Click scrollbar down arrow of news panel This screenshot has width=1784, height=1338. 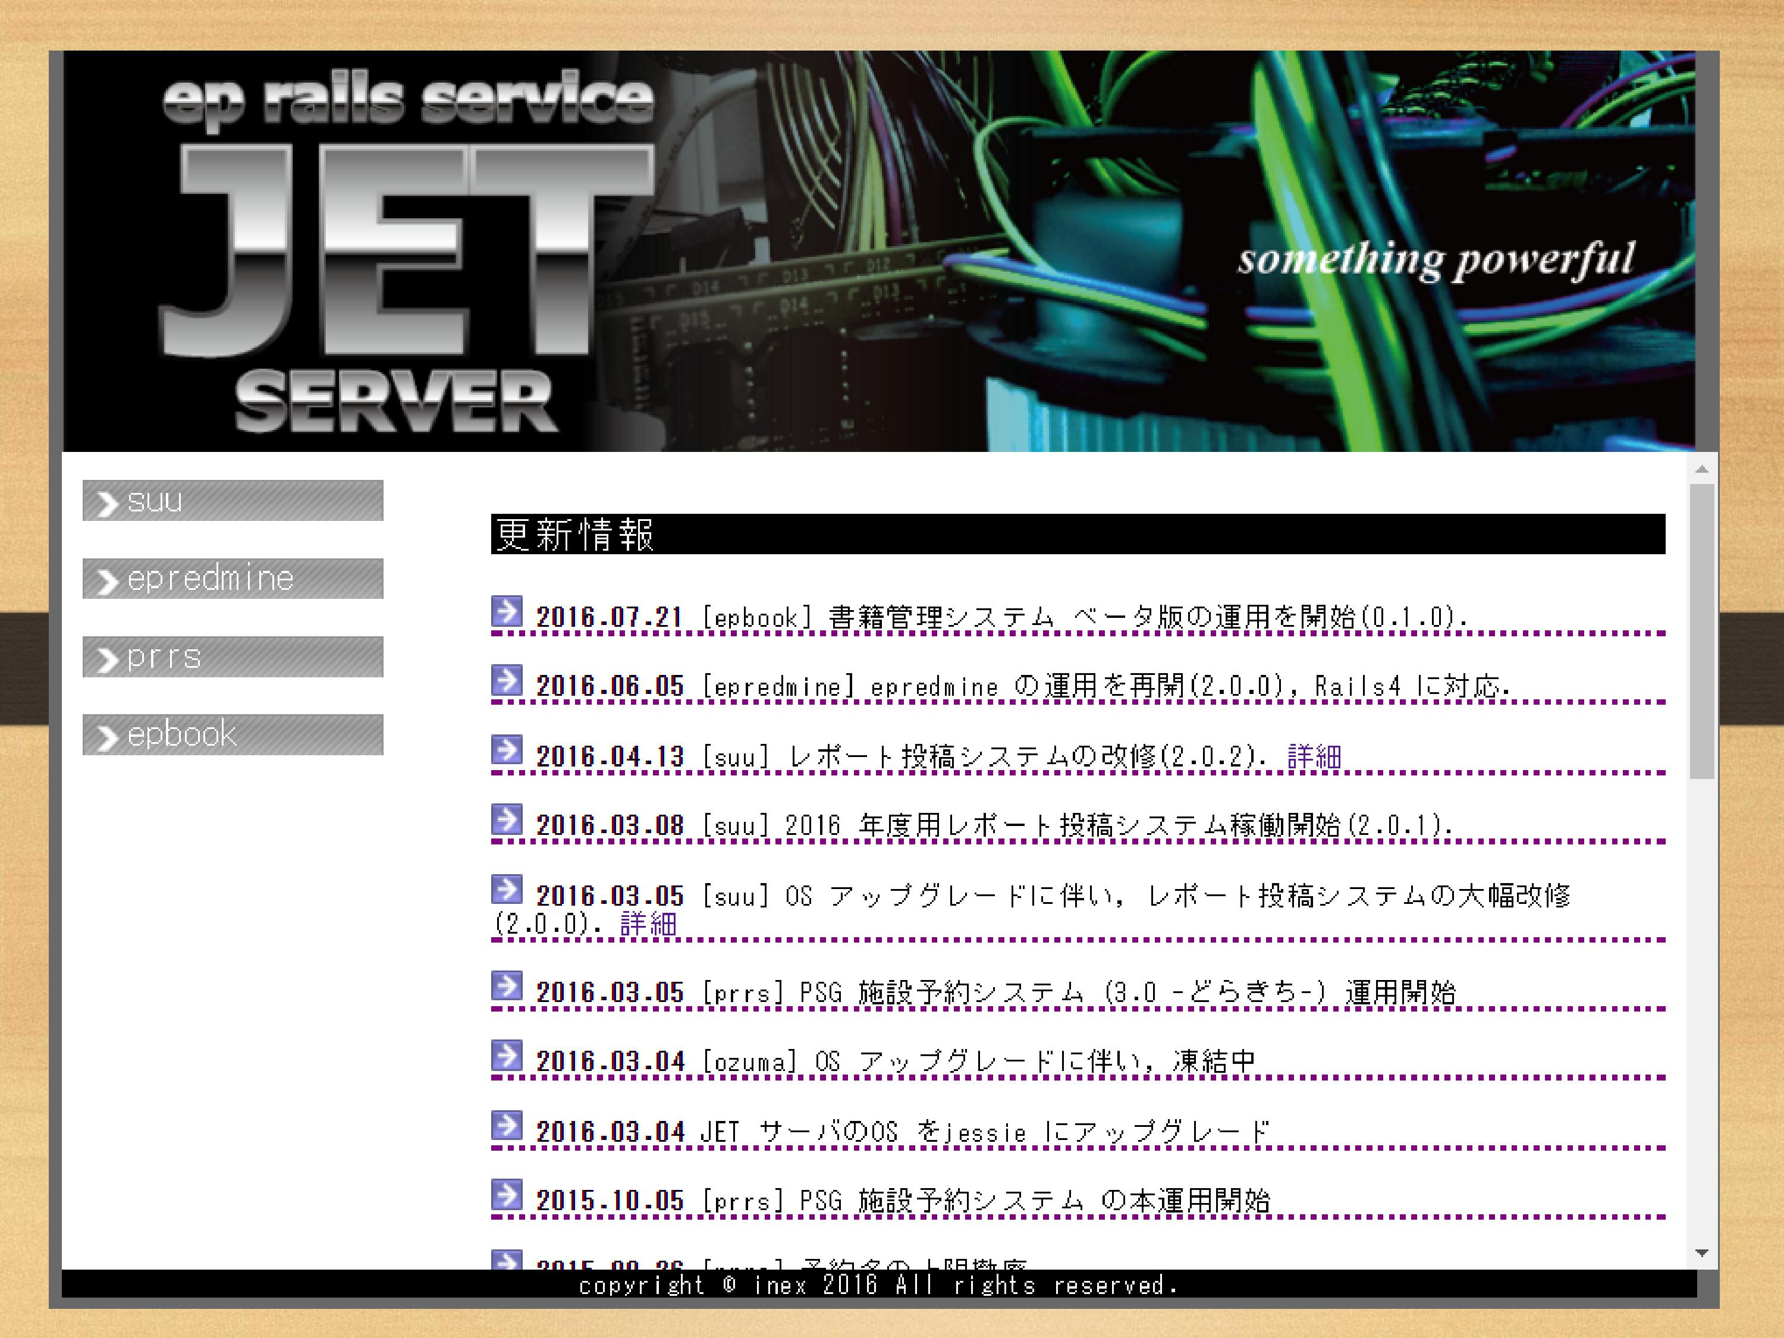click(x=1702, y=1254)
